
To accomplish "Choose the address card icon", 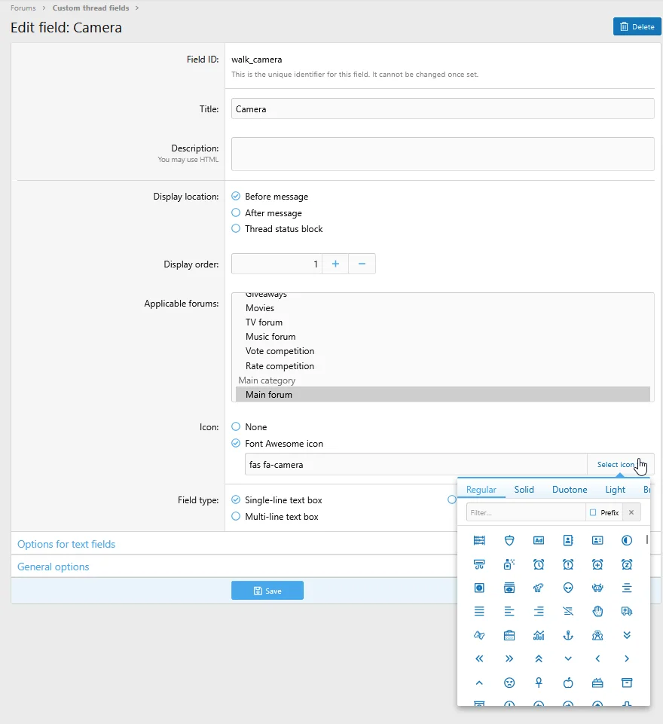I will (597, 540).
